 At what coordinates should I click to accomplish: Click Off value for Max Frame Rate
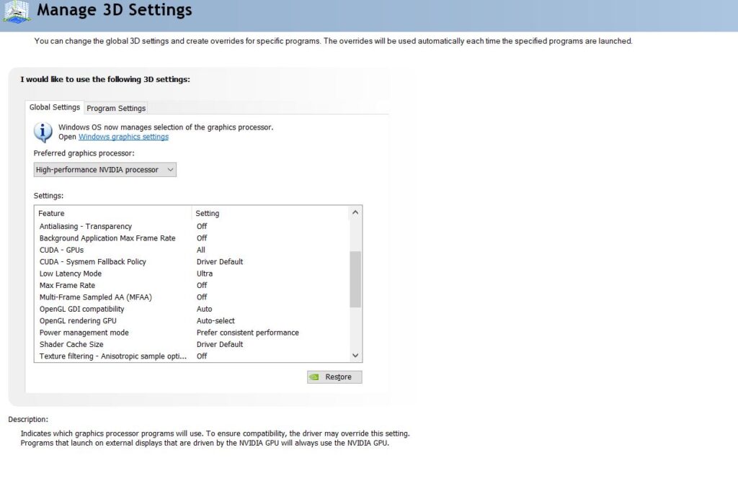(x=202, y=285)
